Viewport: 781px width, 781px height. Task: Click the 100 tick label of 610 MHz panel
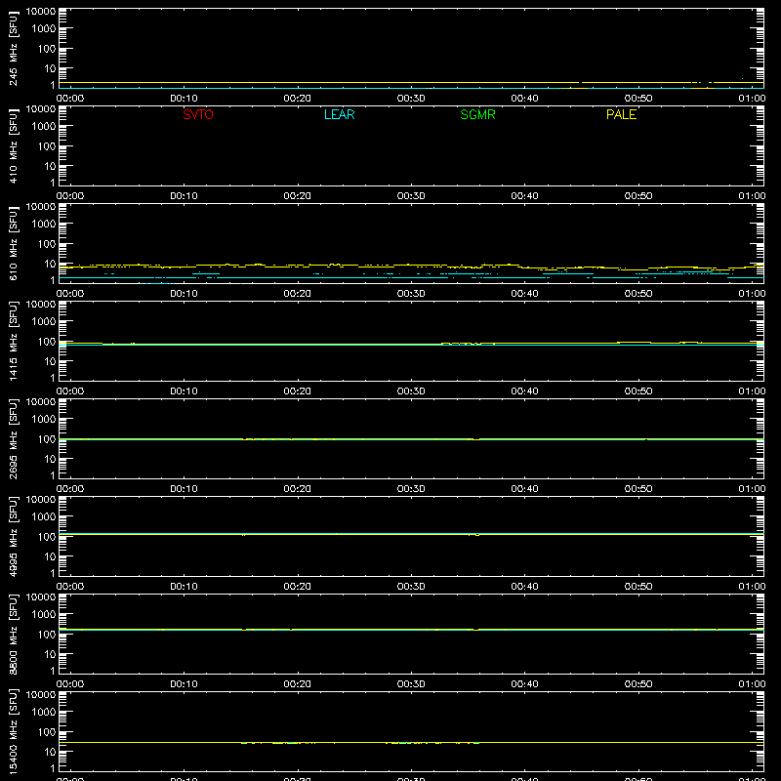point(47,243)
